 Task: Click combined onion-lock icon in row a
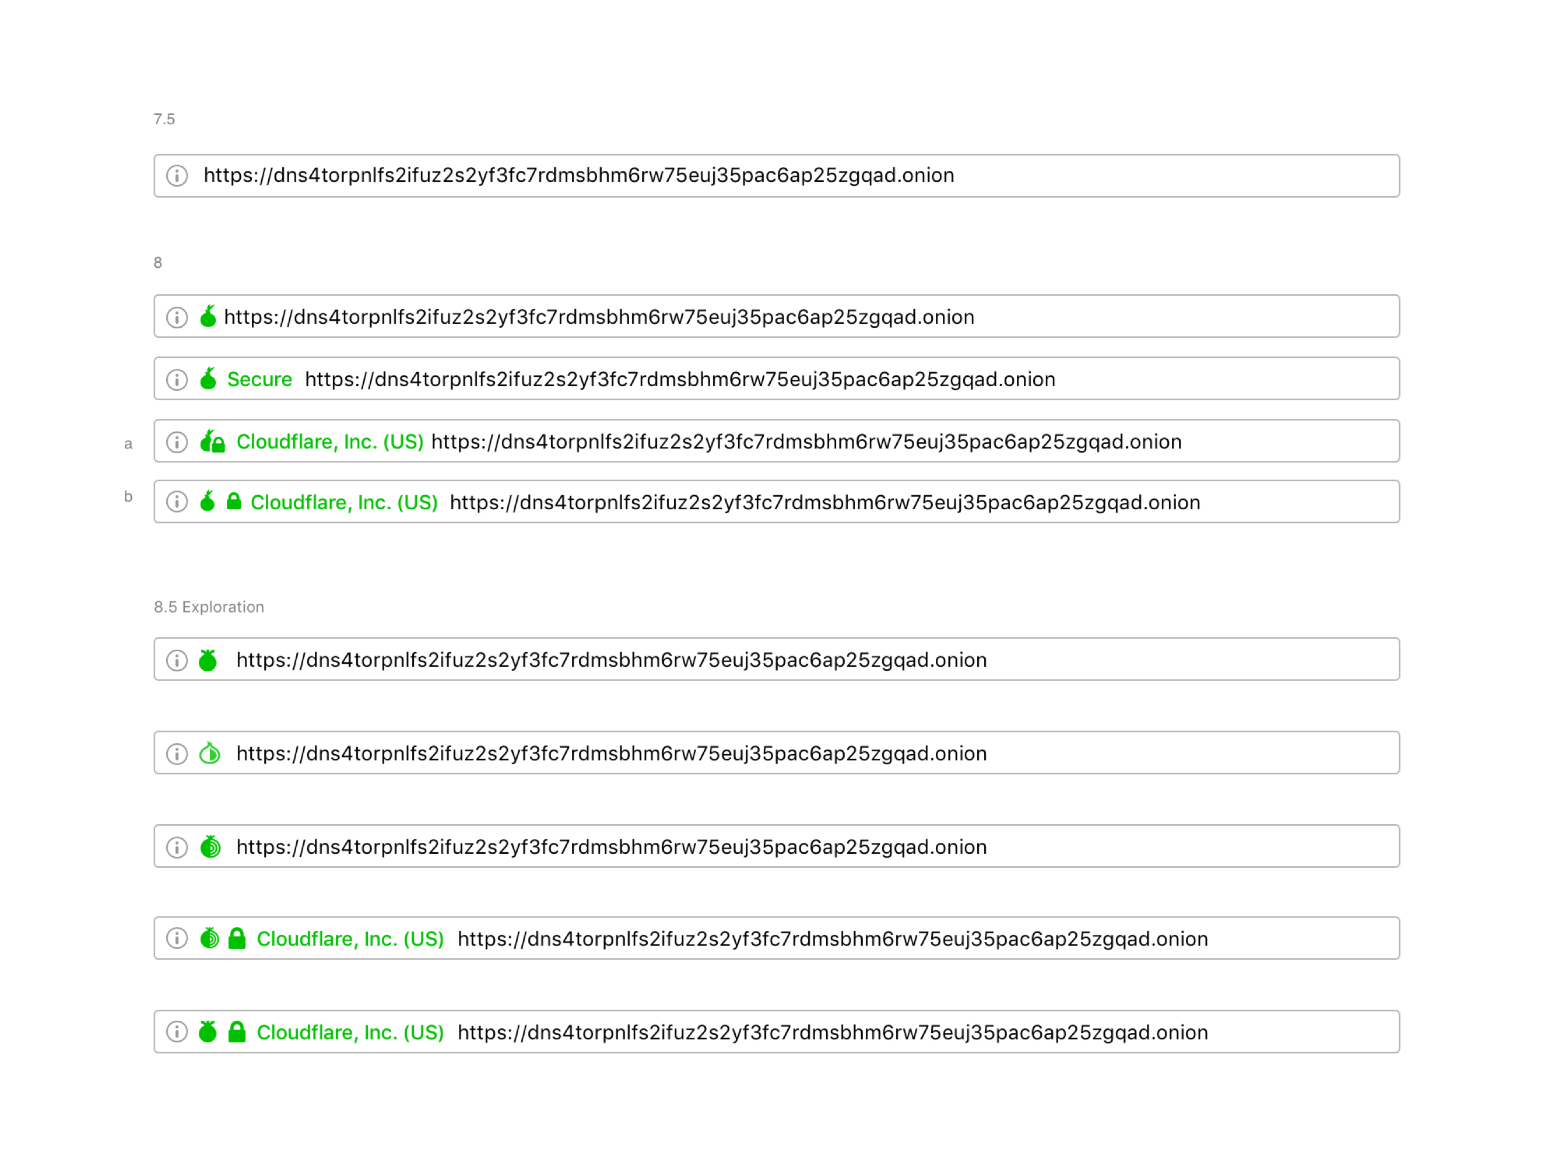pyautogui.click(x=212, y=442)
